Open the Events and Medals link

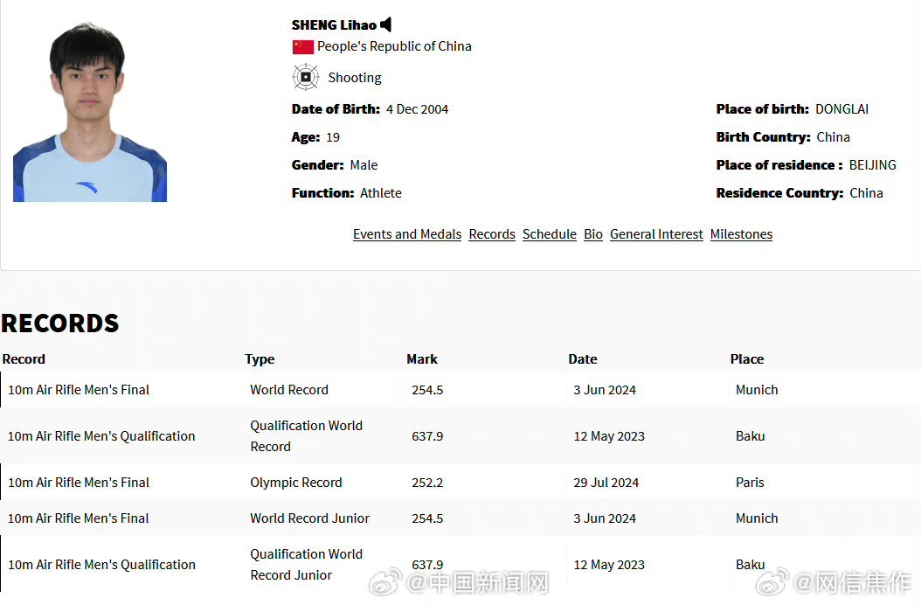[x=407, y=234]
